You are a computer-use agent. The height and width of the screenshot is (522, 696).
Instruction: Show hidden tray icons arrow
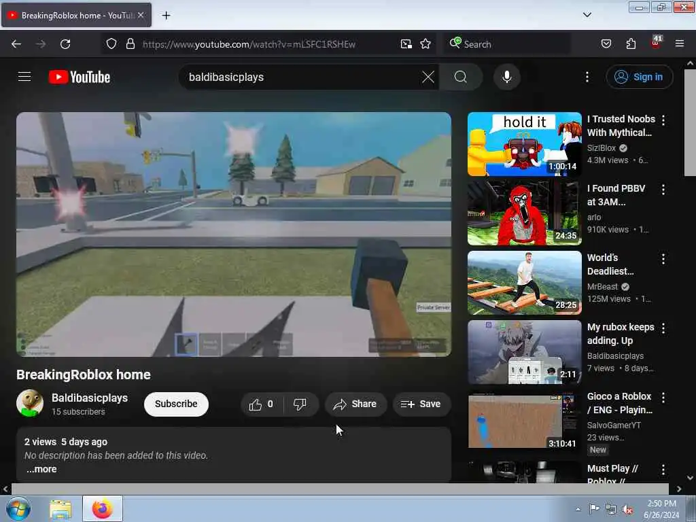point(578,509)
